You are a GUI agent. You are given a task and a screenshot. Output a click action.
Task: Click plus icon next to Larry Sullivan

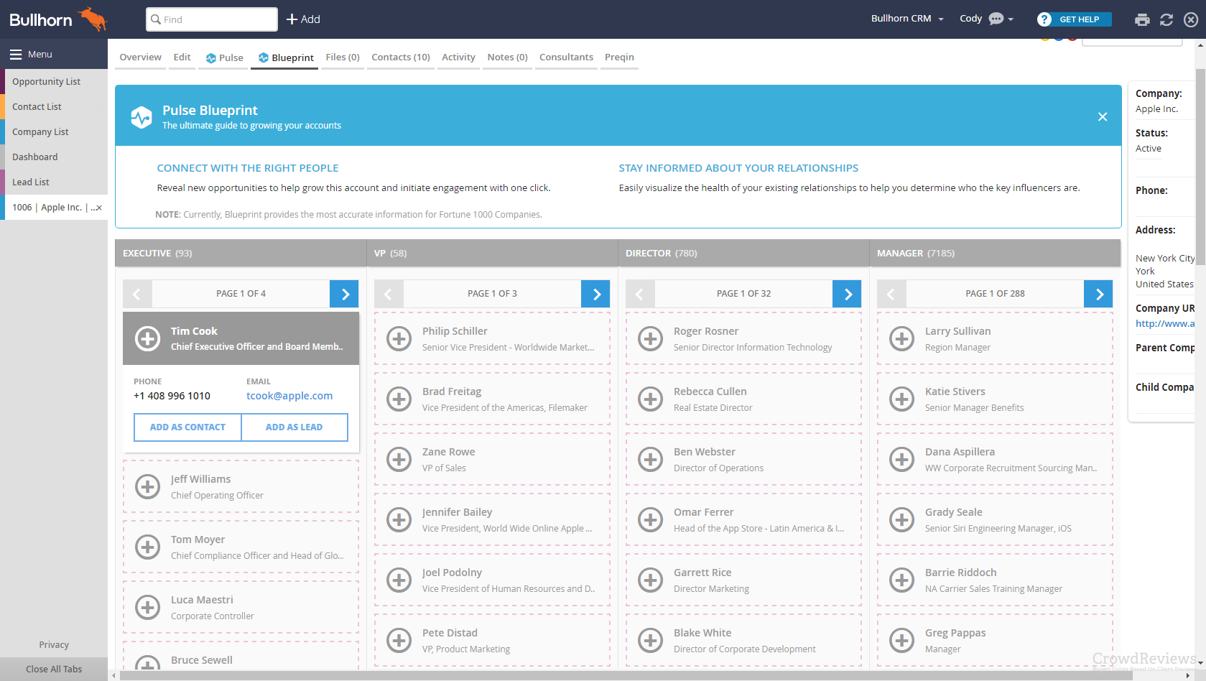[902, 338]
